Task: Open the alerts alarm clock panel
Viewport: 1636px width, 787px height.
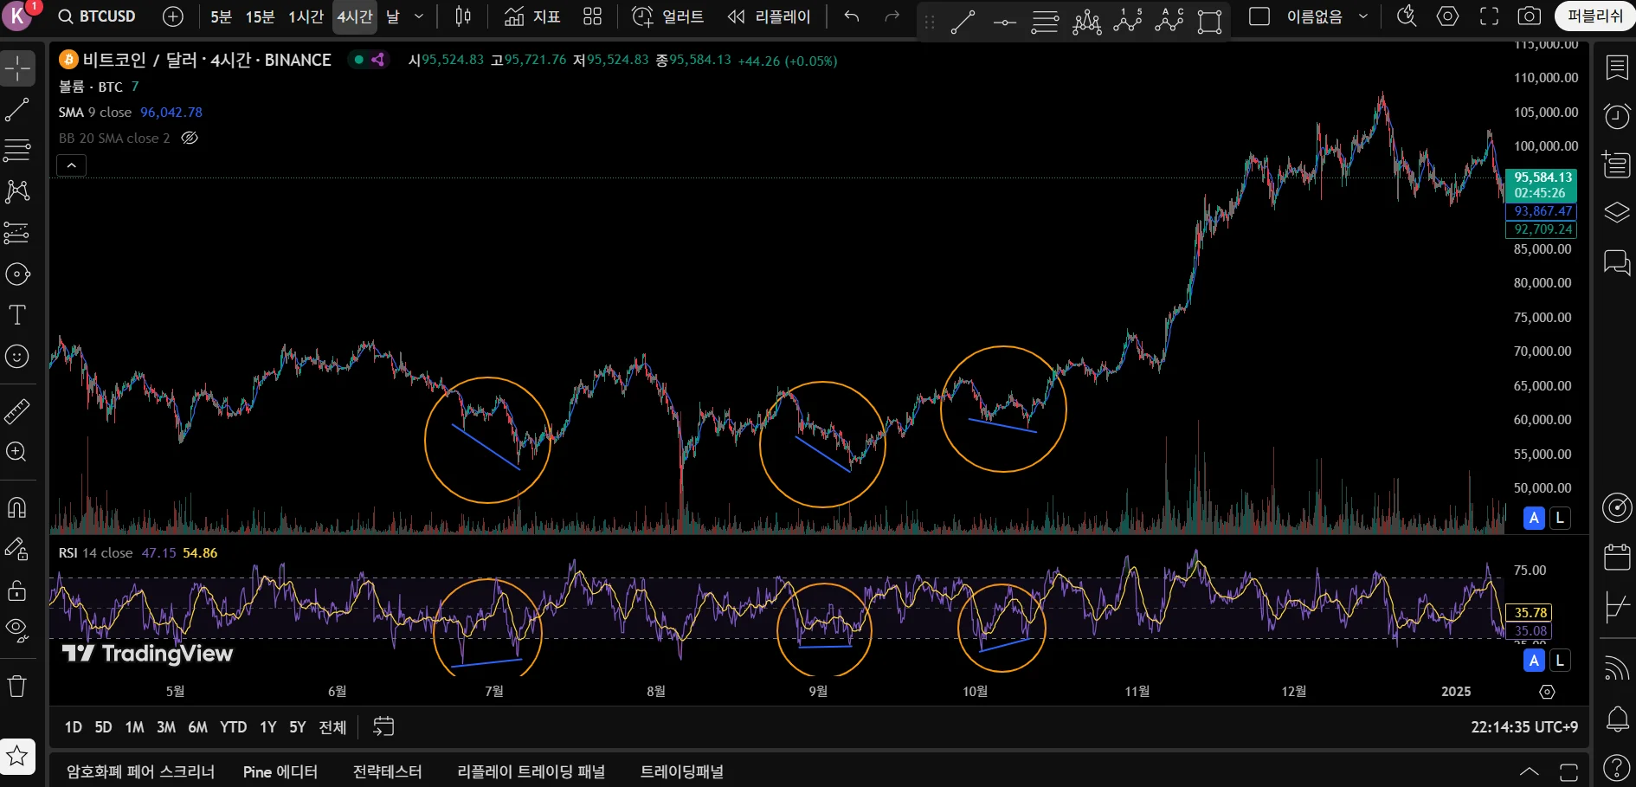Action: point(1617,116)
